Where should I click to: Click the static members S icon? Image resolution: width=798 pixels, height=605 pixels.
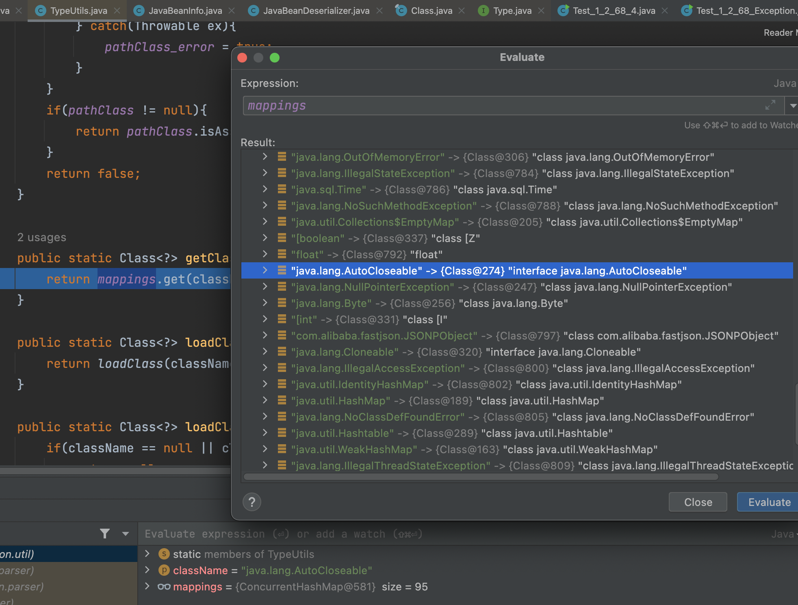pos(164,554)
